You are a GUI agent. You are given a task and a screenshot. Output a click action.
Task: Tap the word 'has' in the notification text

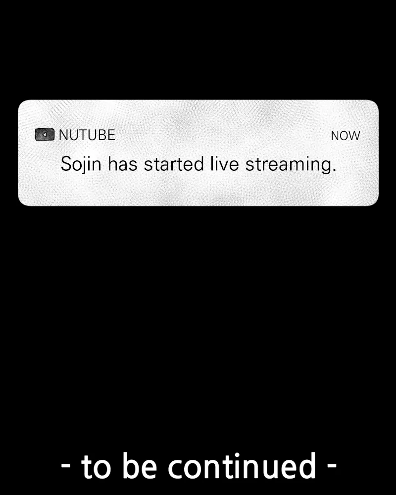pos(123,164)
